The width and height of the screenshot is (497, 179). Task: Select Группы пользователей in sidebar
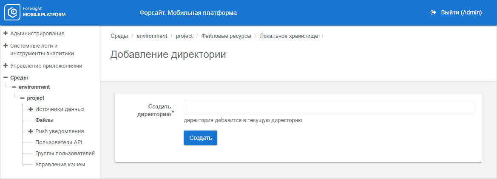[65, 153]
